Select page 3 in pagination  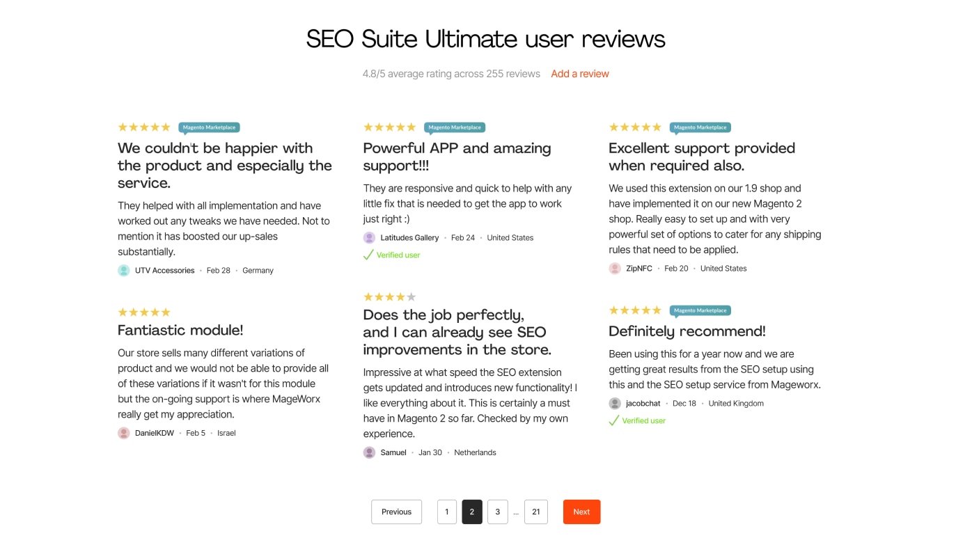(x=496, y=511)
